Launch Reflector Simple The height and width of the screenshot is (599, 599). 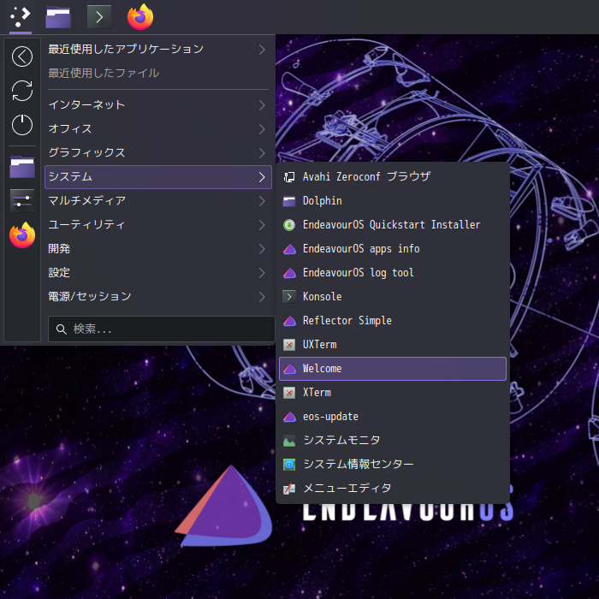tap(393, 321)
